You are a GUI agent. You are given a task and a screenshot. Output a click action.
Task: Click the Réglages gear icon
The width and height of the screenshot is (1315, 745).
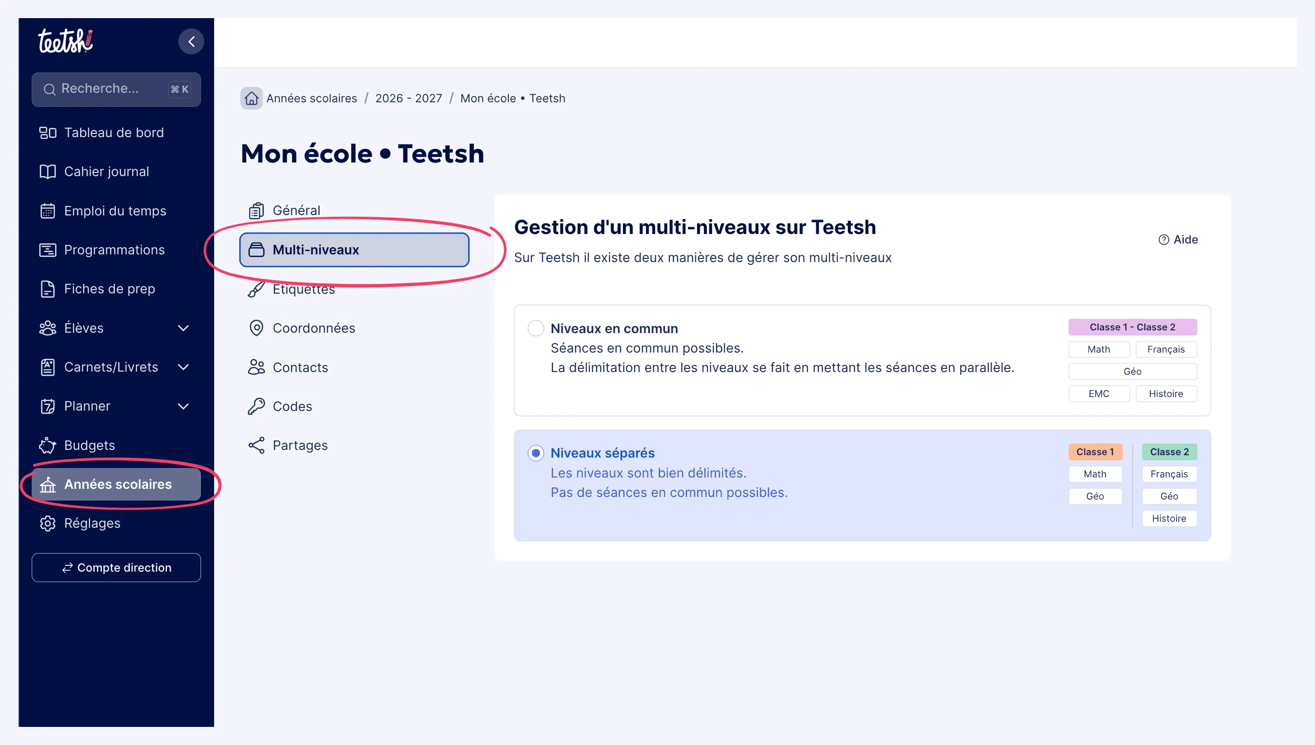tap(48, 523)
